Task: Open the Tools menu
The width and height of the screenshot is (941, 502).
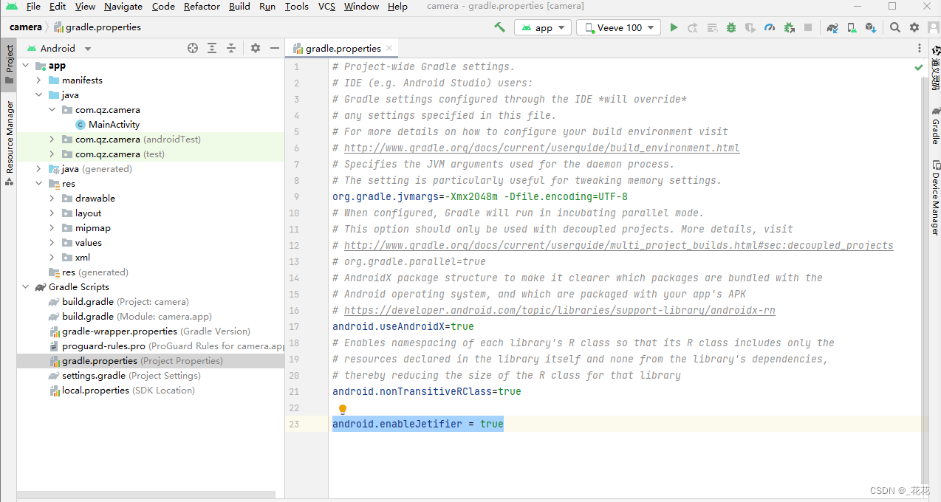Action: pyautogui.click(x=296, y=7)
